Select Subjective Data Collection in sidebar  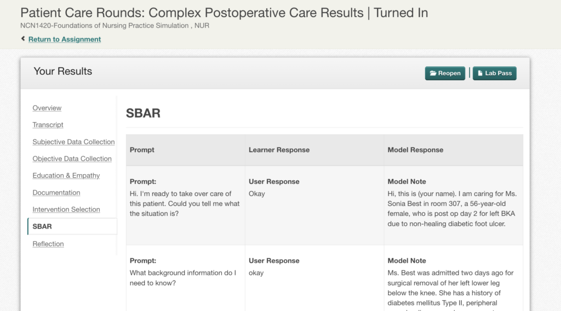point(74,142)
